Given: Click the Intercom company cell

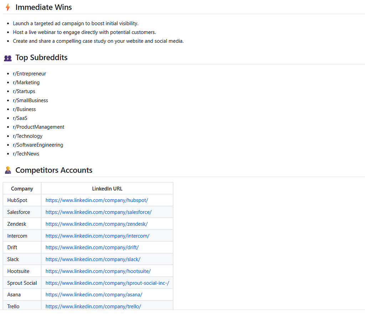Looking at the screenshot, I should pos(22,236).
